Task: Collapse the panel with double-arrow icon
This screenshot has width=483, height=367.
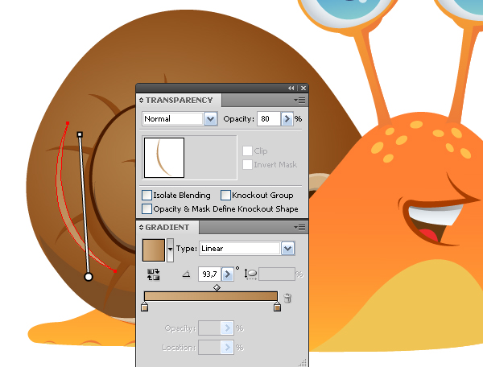Action: click(x=291, y=88)
